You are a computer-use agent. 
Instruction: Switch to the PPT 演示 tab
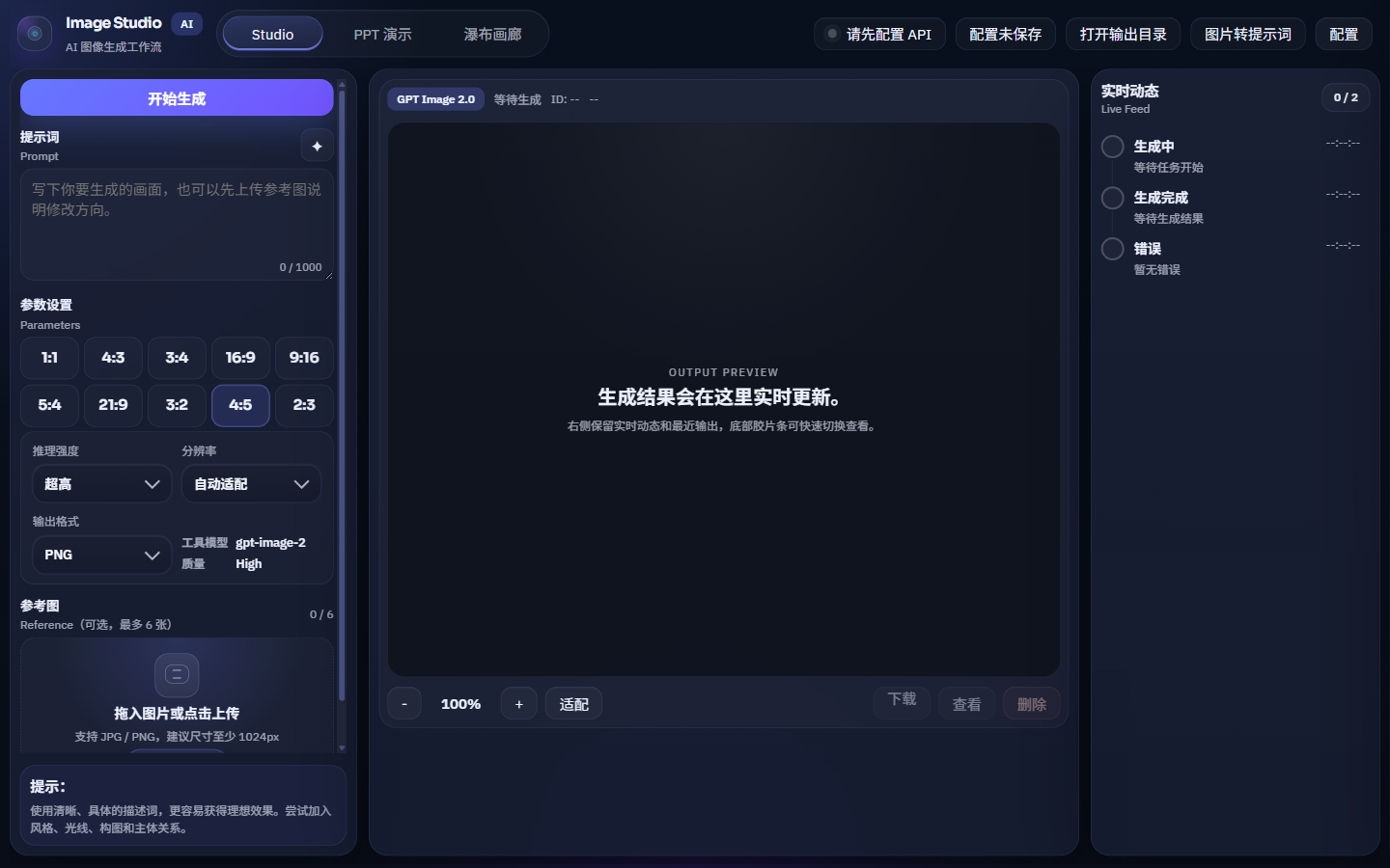click(381, 33)
